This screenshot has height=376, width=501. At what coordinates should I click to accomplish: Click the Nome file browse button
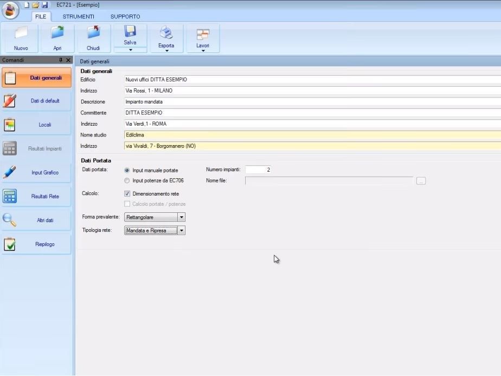[x=421, y=181]
